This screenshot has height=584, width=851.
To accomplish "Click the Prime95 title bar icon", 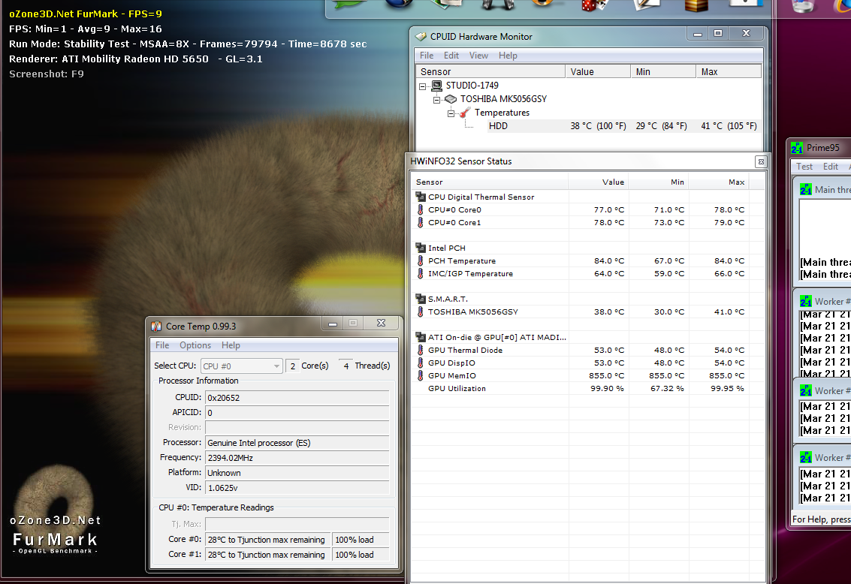I will (797, 147).
